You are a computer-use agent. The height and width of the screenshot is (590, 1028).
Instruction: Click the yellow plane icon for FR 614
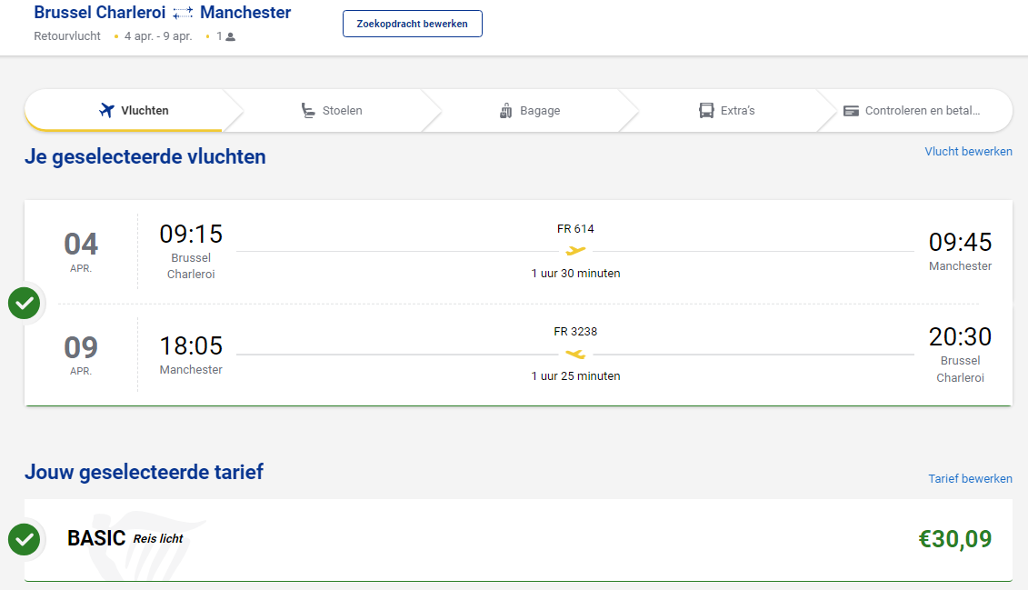coord(575,251)
